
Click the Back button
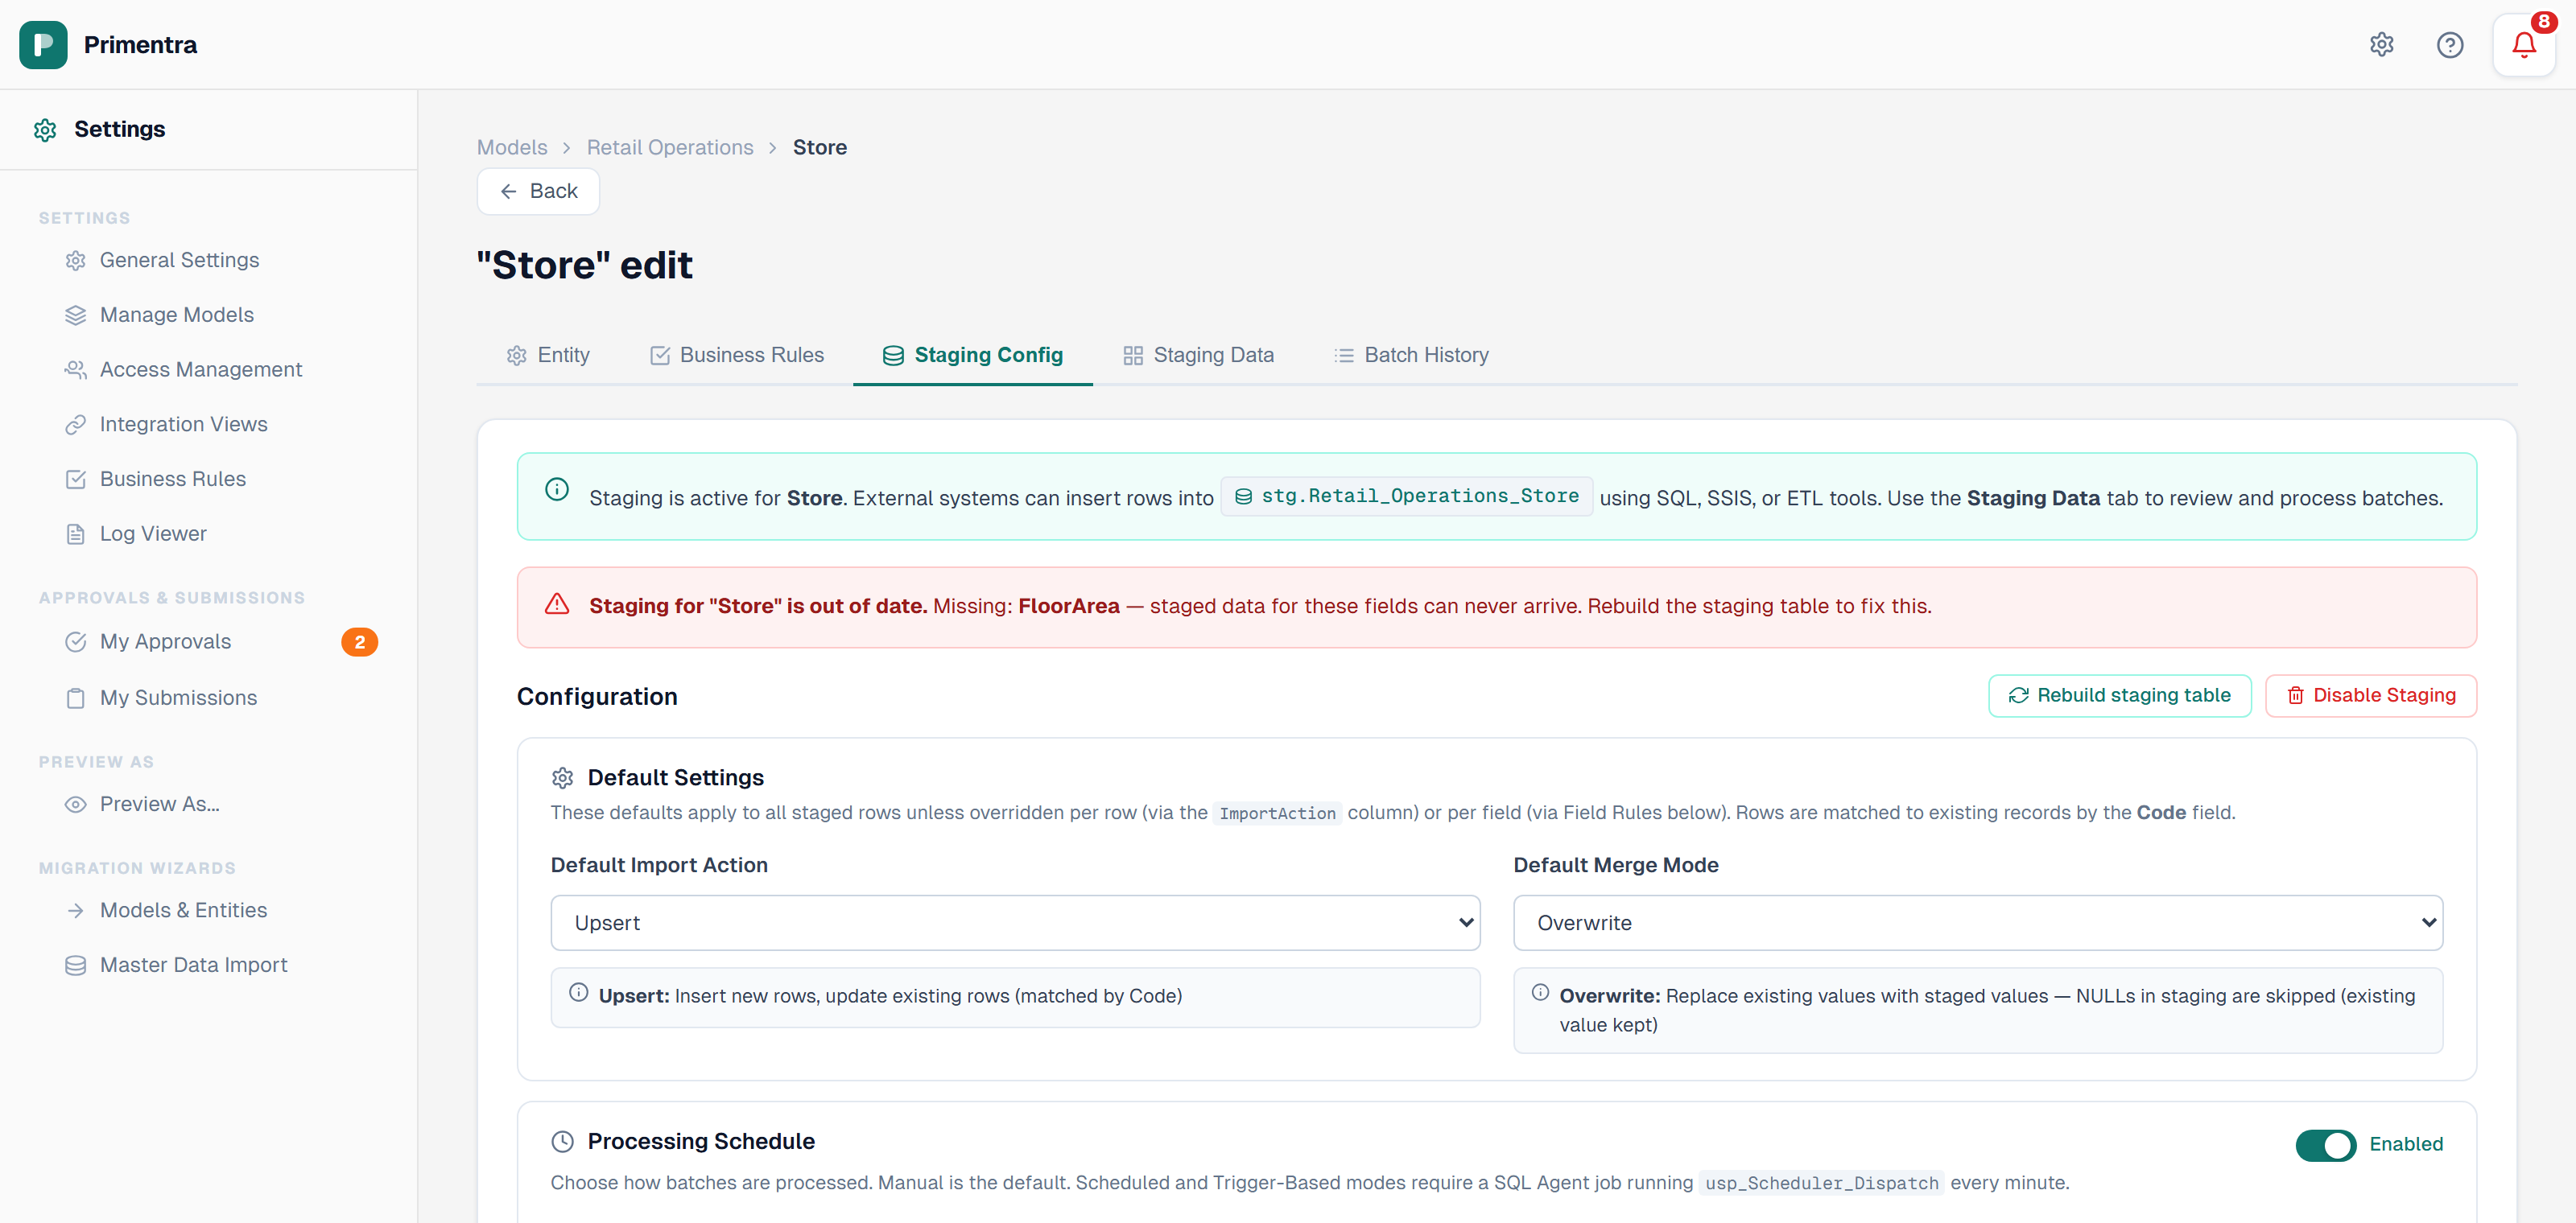[x=538, y=191]
